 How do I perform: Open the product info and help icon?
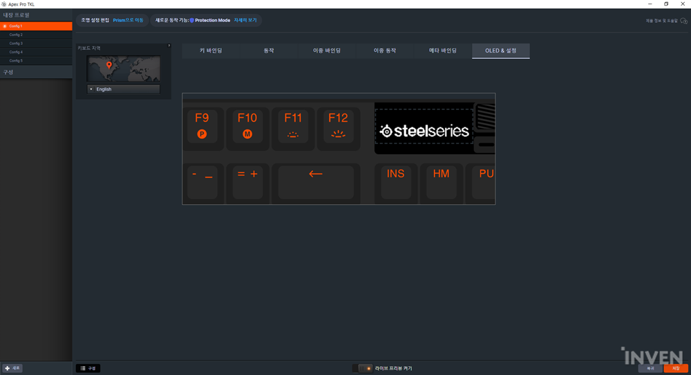[x=683, y=21]
